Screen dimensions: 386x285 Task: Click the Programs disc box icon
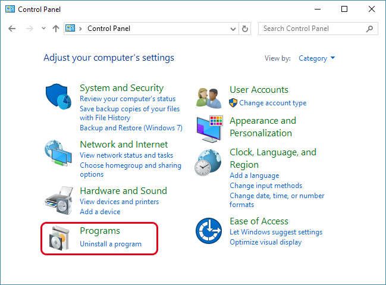[59, 237]
